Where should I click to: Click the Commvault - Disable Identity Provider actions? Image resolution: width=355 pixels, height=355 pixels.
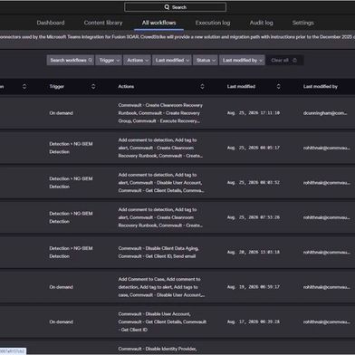158,349
